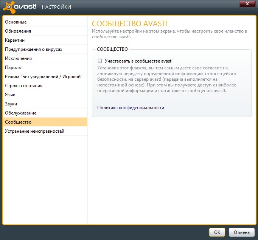Image resolution: width=258 pixels, height=240 pixels.
Task: Close the settings window
Action: tap(247, 4)
